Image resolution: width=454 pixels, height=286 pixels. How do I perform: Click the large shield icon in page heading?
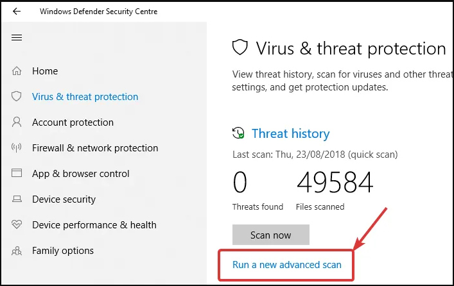(240, 47)
